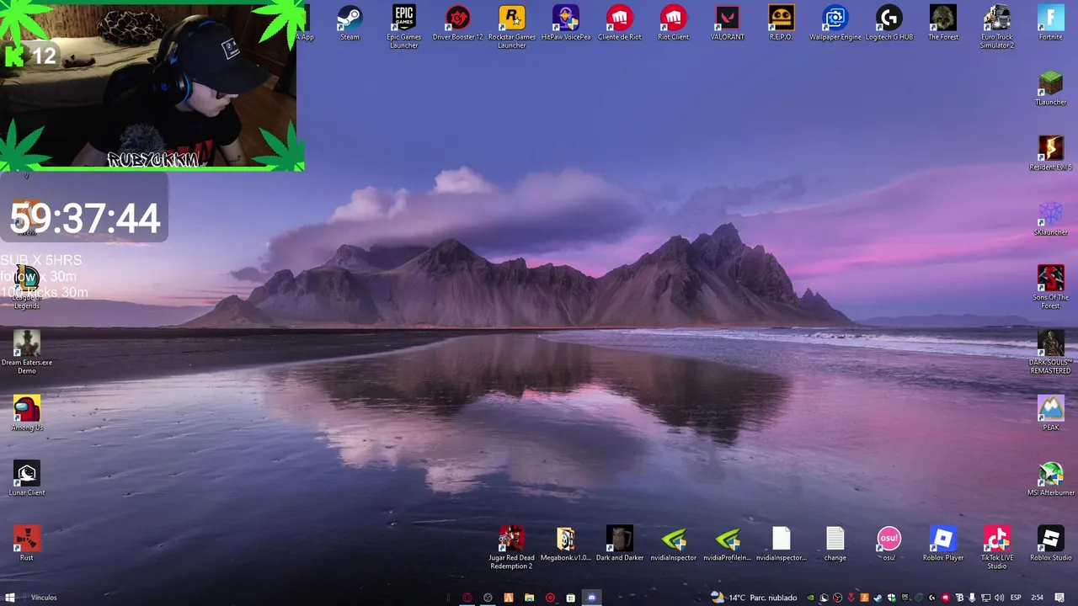Select the Rust game icon
This screenshot has width=1078, height=606.
(x=27, y=543)
